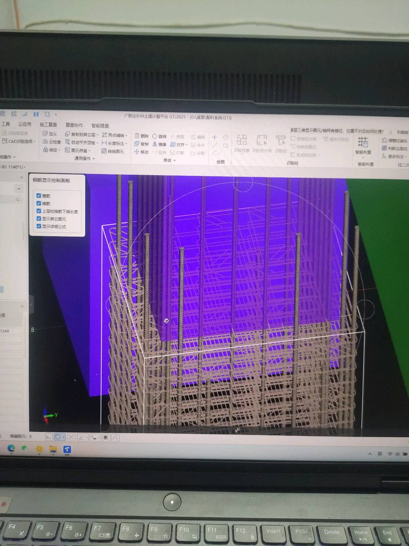
Task: Open the 查改标注 tool
Action: 394,156
